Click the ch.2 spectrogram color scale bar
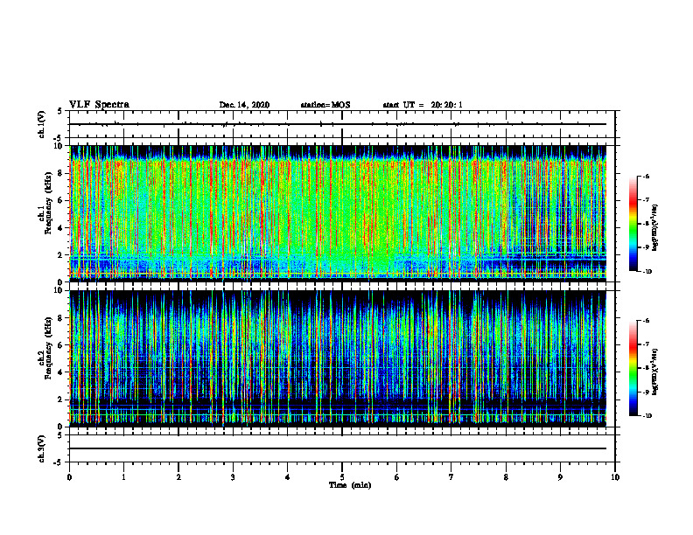Viewport: 693px width, 535px height. [633, 368]
